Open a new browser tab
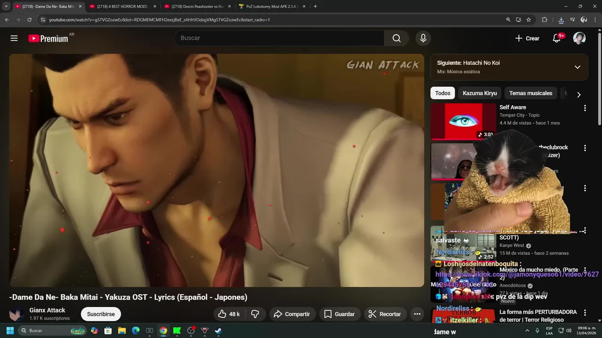 coord(315,7)
